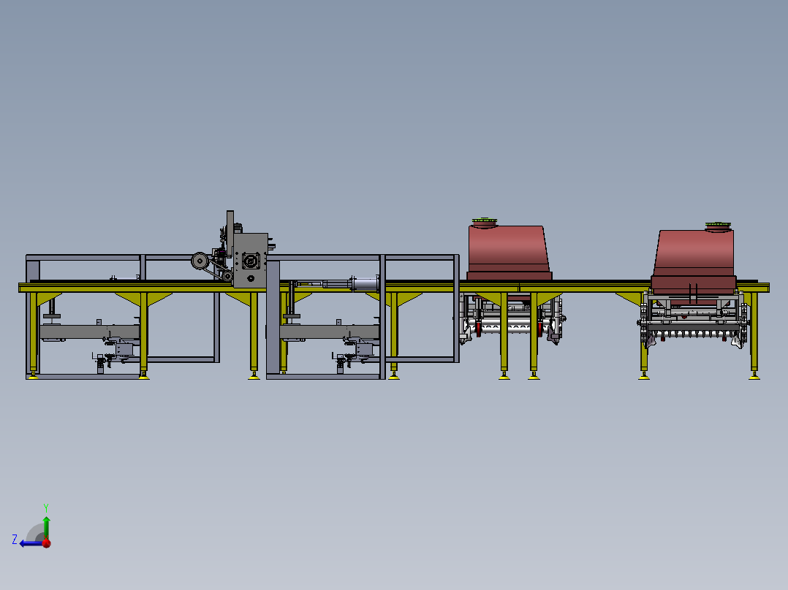Select the right red tank hopper
This screenshot has width=788, height=590.
click(x=694, y=261)
